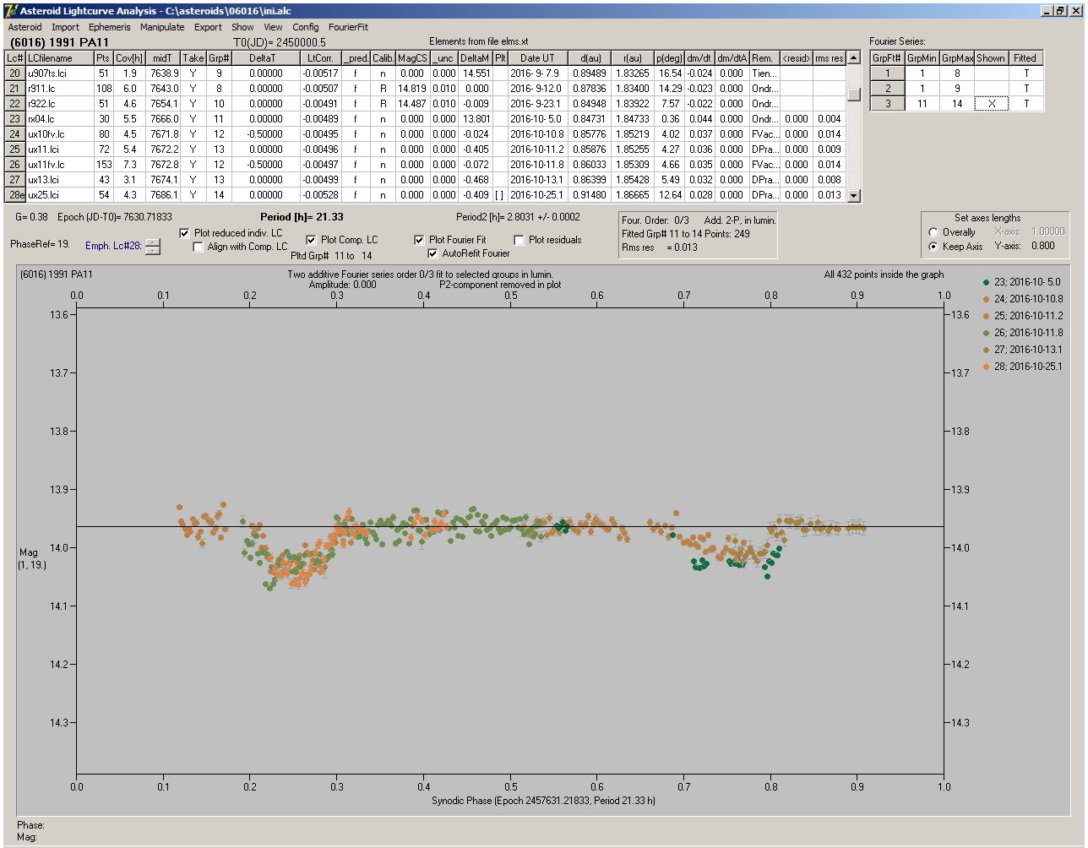Toggle AutoRefit Fourier checkbox
The height and width of the screenshot is (848, 1088).
[x=432, y=253]
